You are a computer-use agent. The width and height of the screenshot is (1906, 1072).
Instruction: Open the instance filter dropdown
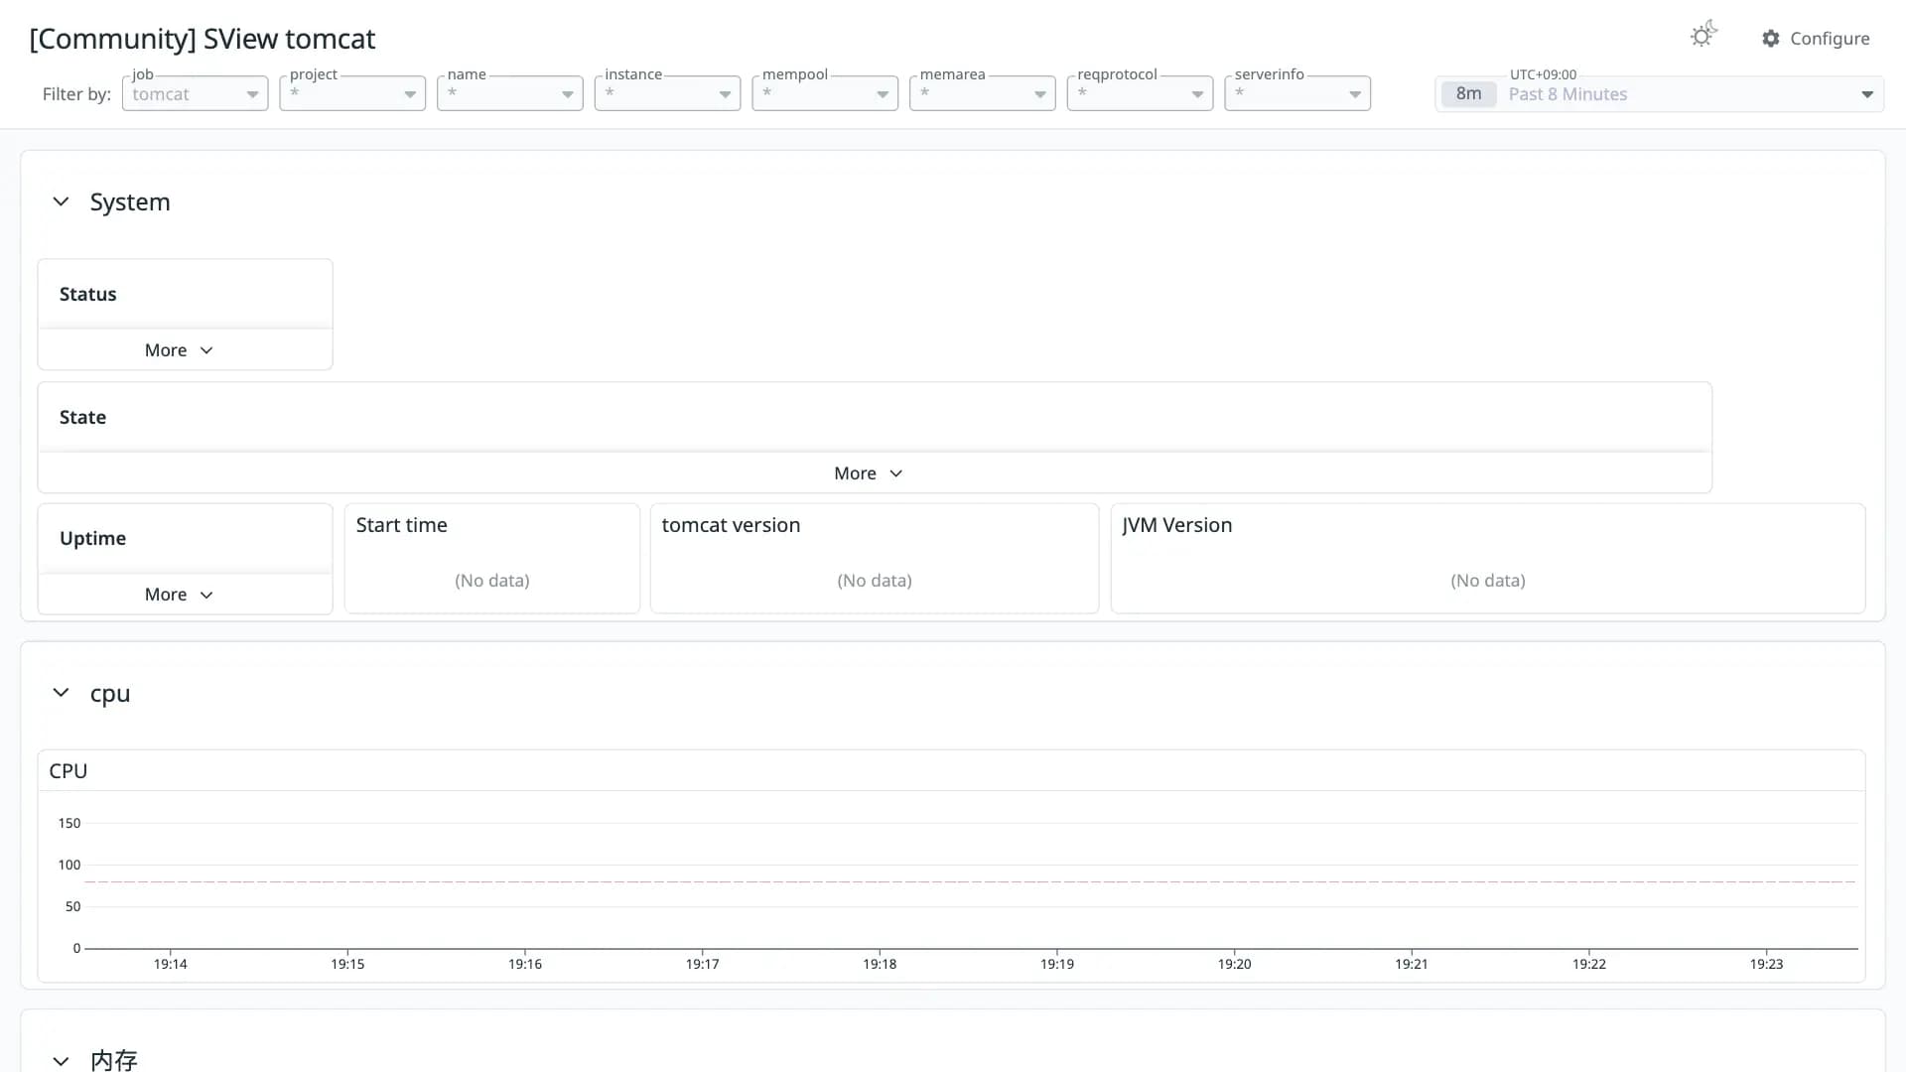[667, 94]
